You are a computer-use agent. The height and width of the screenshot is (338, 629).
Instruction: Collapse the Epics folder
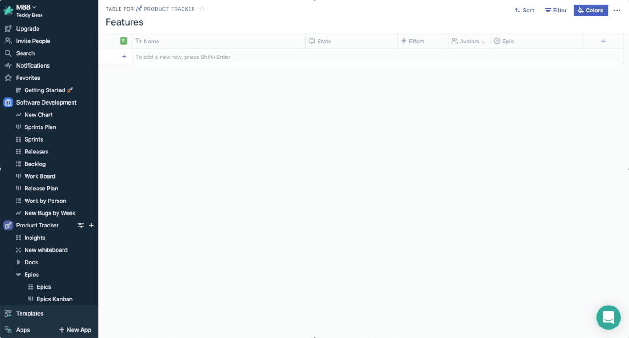(19, 275)
